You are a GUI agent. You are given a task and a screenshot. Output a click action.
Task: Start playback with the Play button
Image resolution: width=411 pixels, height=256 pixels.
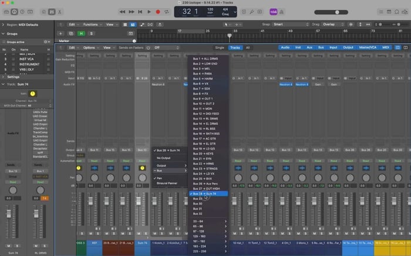[149, 12]
